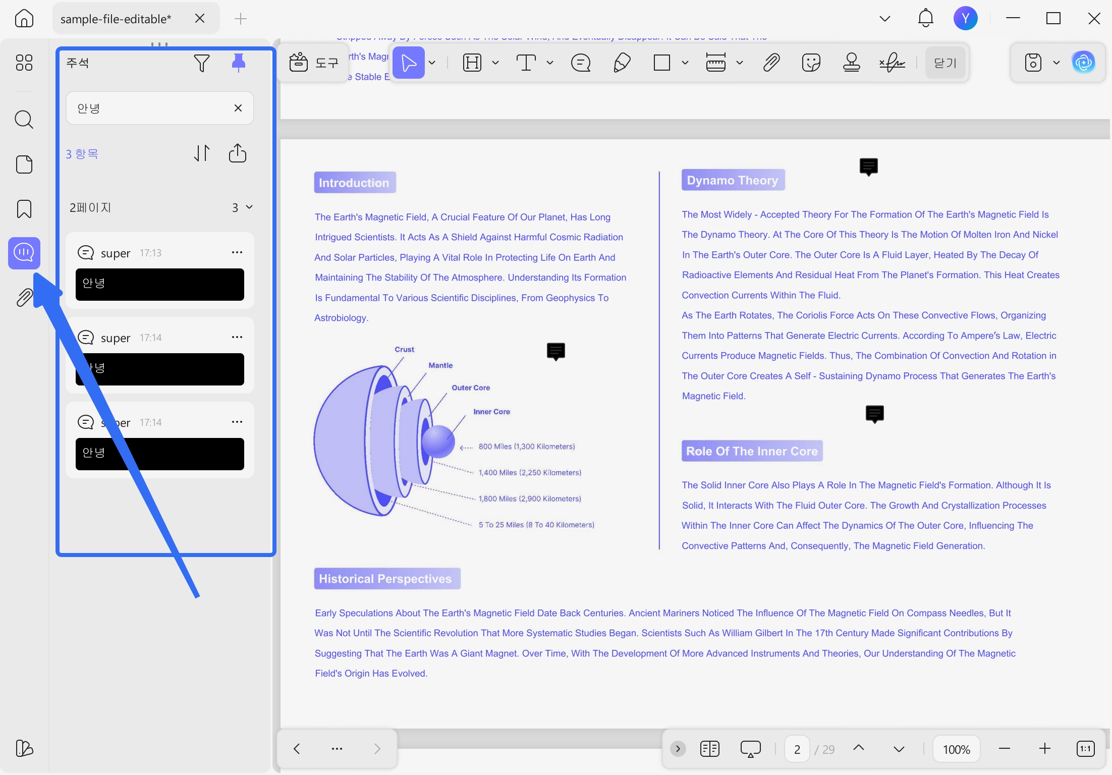Image resolution: width=1112 pixels, height=775 pixels.
Task: Toggle the comments panel sidebar icon
Action: 24,252
